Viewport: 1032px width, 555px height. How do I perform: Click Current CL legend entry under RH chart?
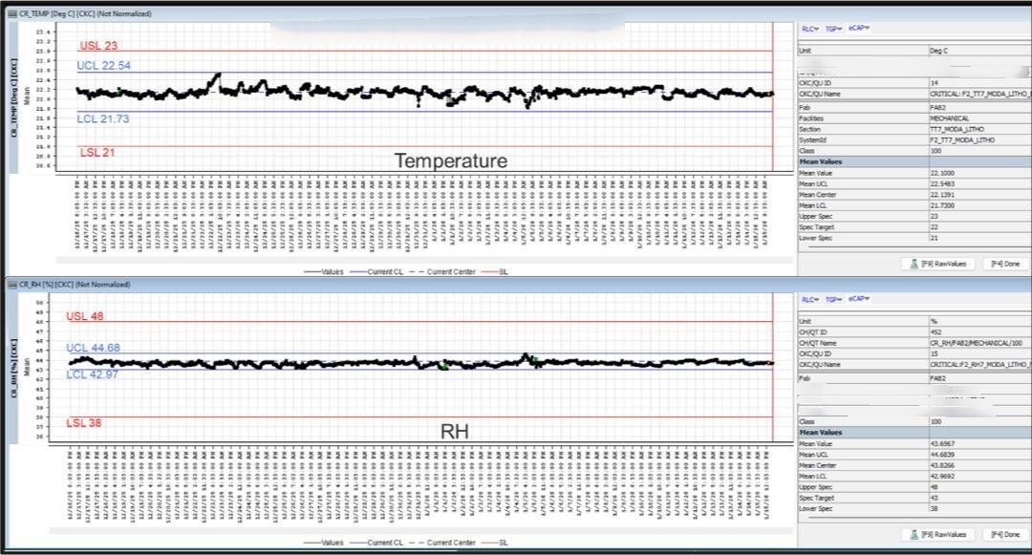[x=376, y=543]
